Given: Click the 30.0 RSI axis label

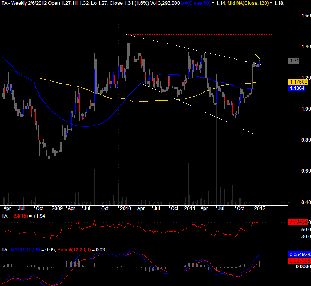Looking at the screenshot, I should [x=306, y=237].
